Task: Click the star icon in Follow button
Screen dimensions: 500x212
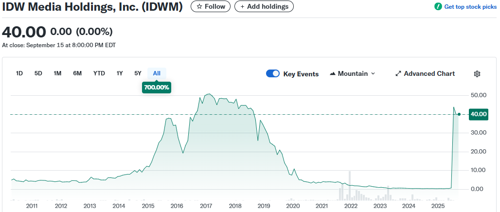Action: 199,6
